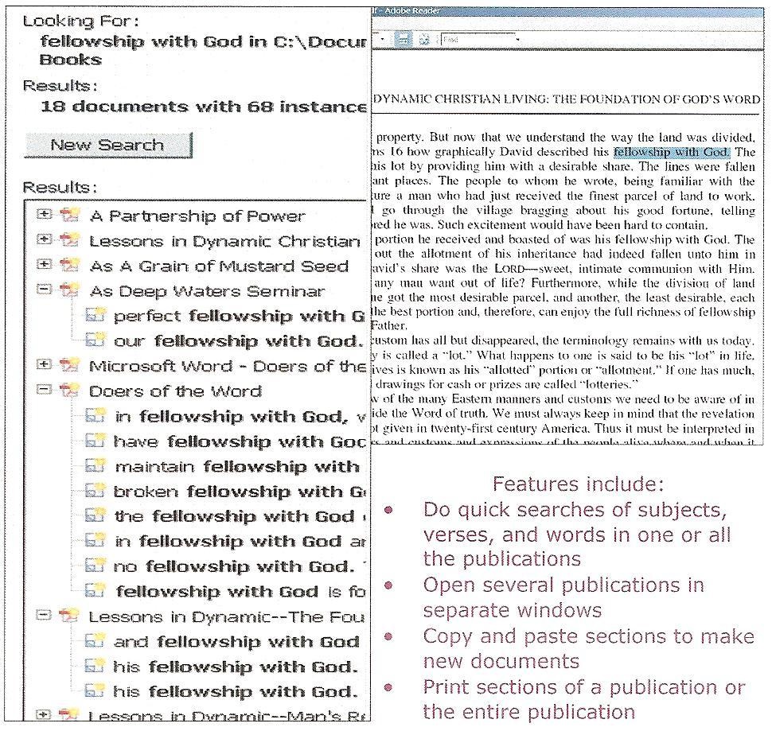Viewport: 772px width, 731px height.
Task: Click result icon beside 'have fellowship with God'
Action: point(95,441)
